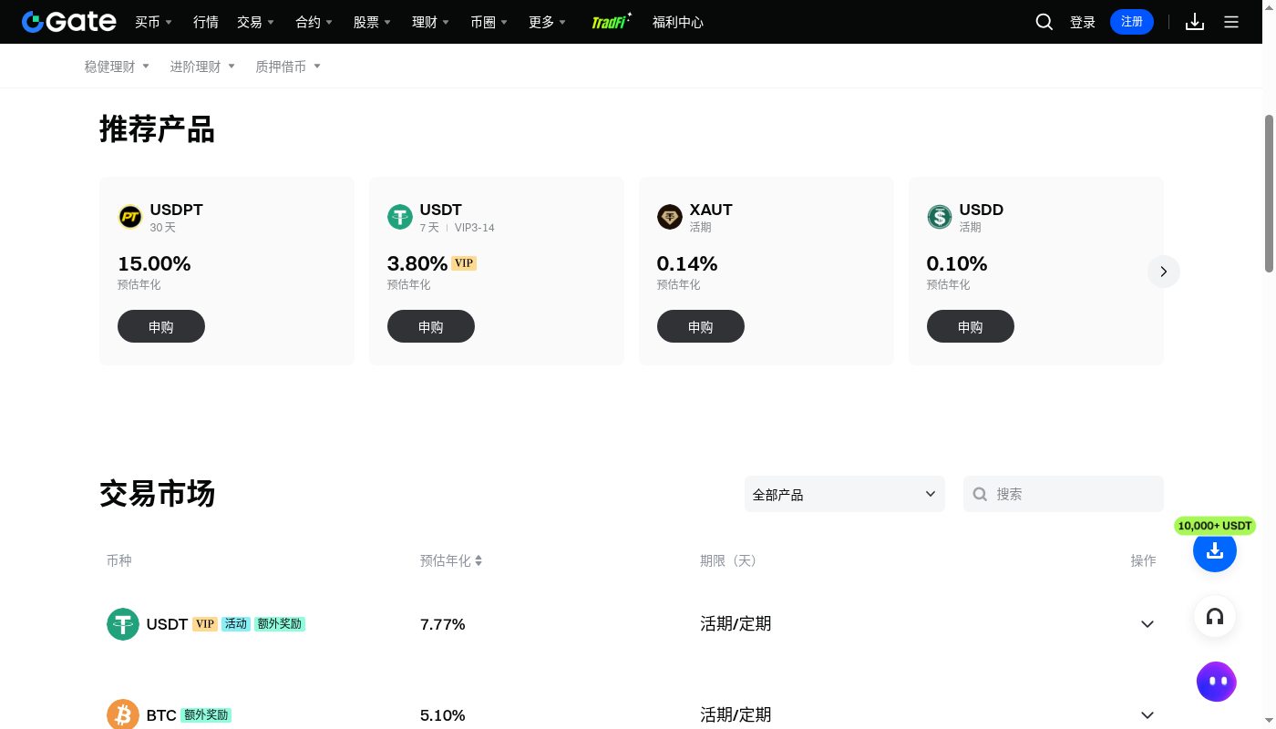Click the blue floating download button
The image size is (1276, 729).
pos(1215,550)
